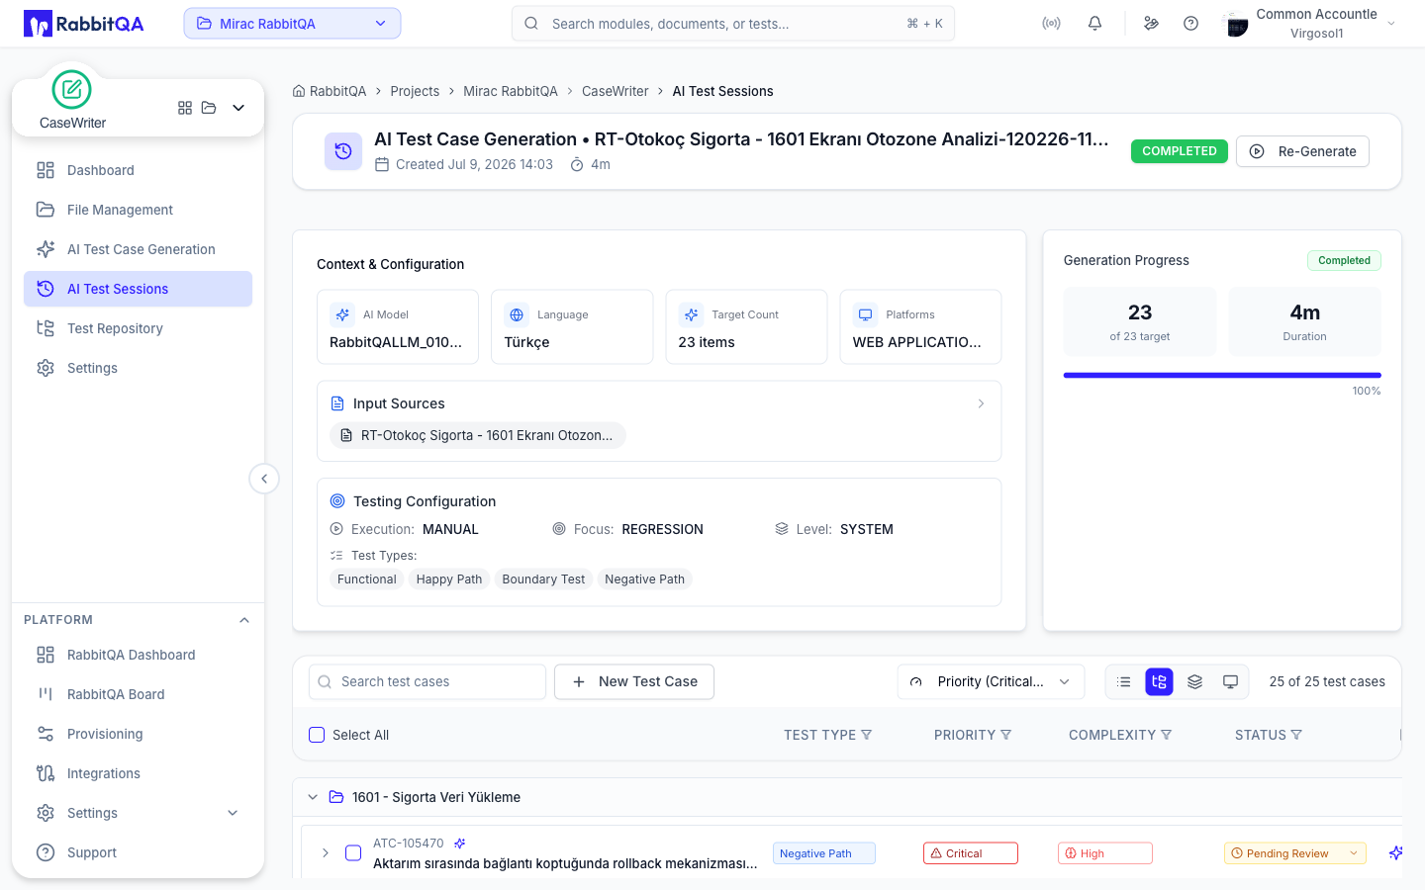Click the RabbitQA logo
This screenshot has width=1425, height=890.
(x=84, y=24)
